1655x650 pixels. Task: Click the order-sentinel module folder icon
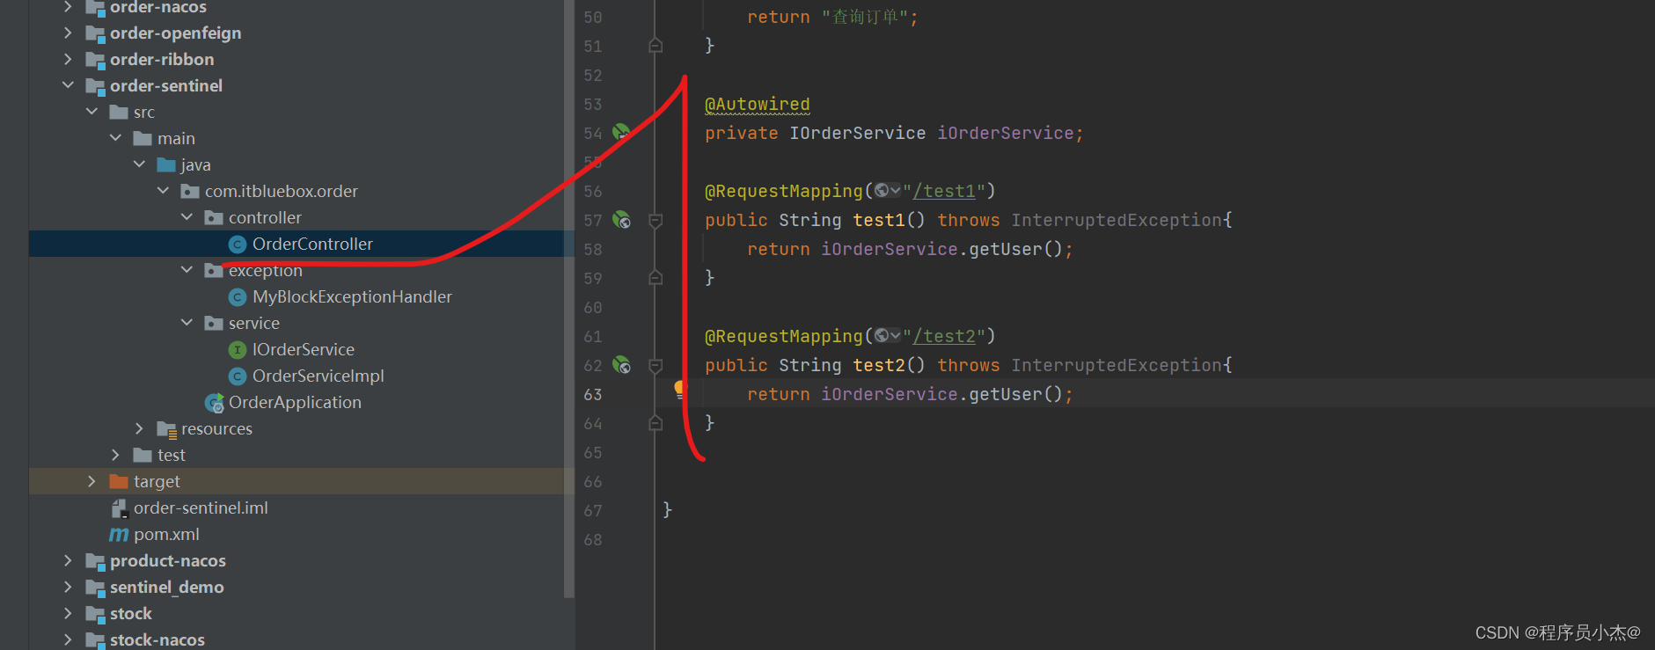95,86
